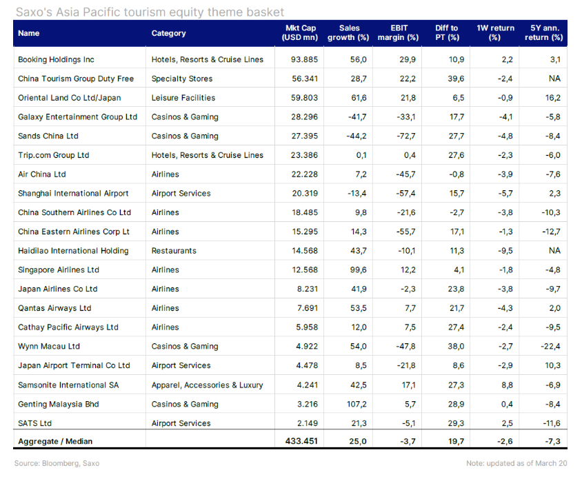582x479 pixels.
Task: Click Booking Holdings market cap 93.885
Action: 304,59
